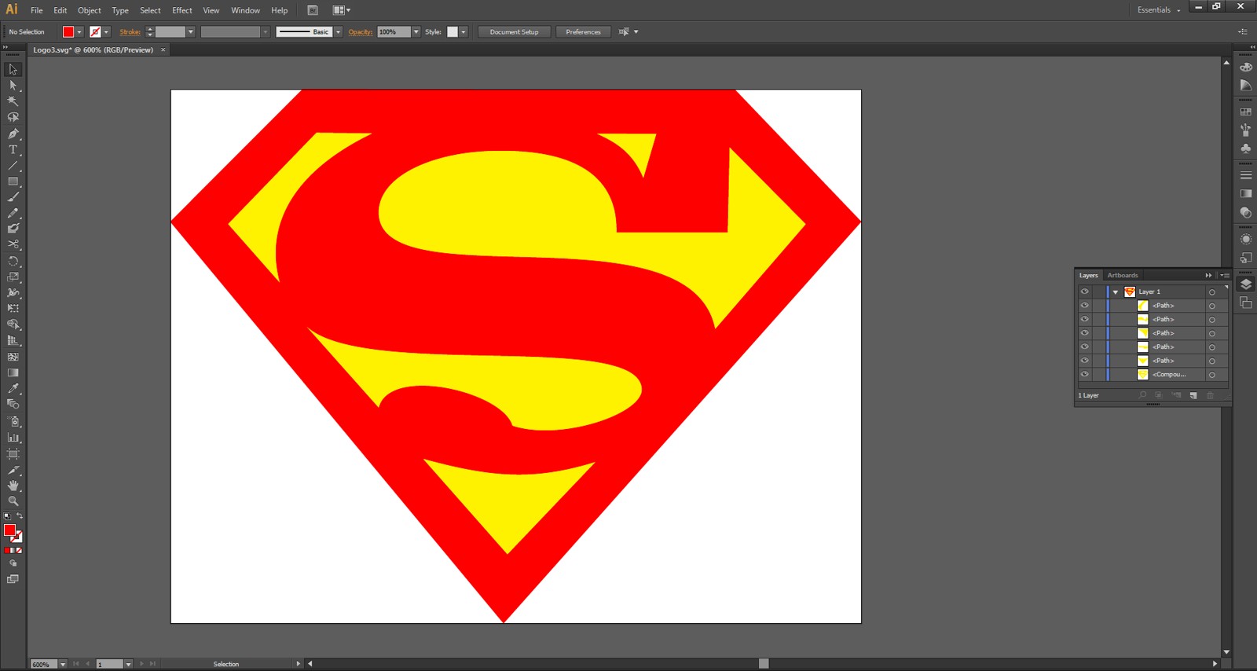Image resolution: width=1257 pixels, height=671 pixels.
Task: Click the Style swatch in control bar
Action: coord(453,32)
